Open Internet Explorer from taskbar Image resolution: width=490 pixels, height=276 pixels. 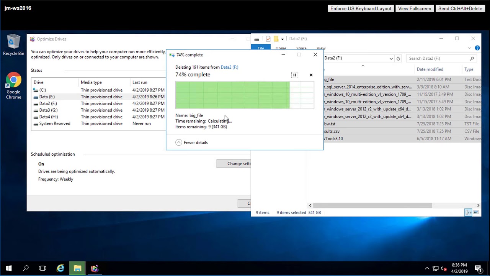tap(60, 268)
